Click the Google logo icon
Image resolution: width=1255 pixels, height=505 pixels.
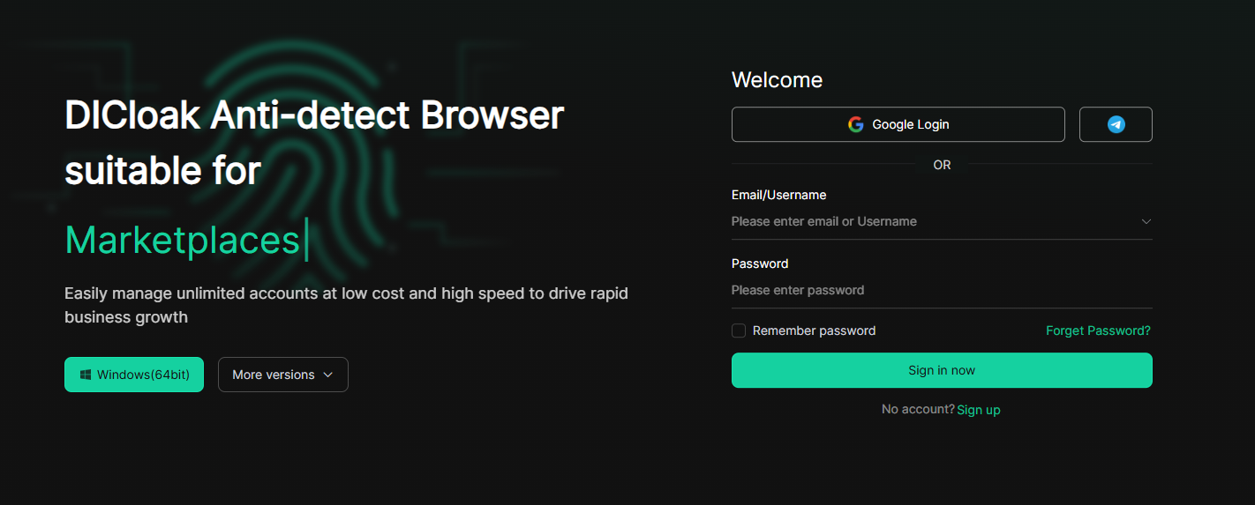click(855, 124)
